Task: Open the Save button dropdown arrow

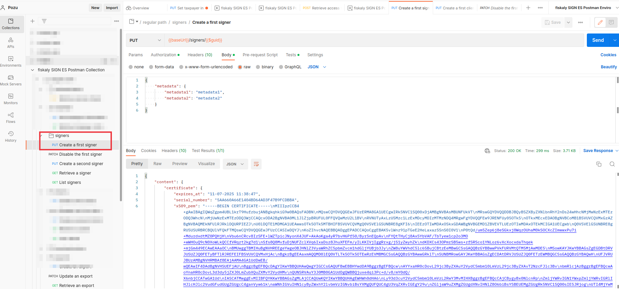Action: pos(568,22)
